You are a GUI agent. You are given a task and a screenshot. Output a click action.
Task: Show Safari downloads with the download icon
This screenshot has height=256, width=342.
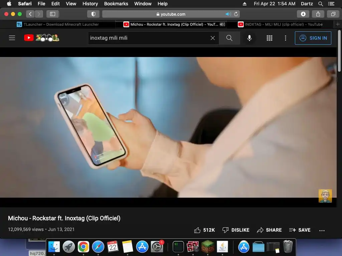(303, 14)
